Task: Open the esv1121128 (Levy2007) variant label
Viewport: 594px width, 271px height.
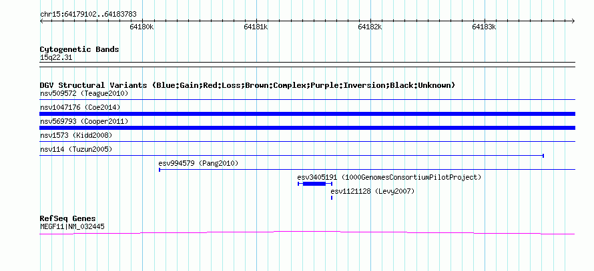Action: 372,191
